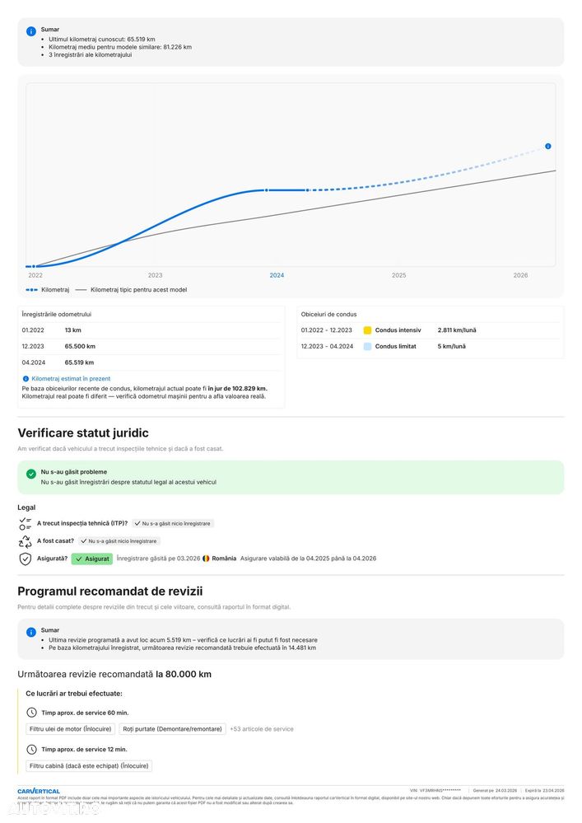Viewport: 582px width, 823px height.
Task: Click the yellow Condus intensiv swatch
Action: 367,330
